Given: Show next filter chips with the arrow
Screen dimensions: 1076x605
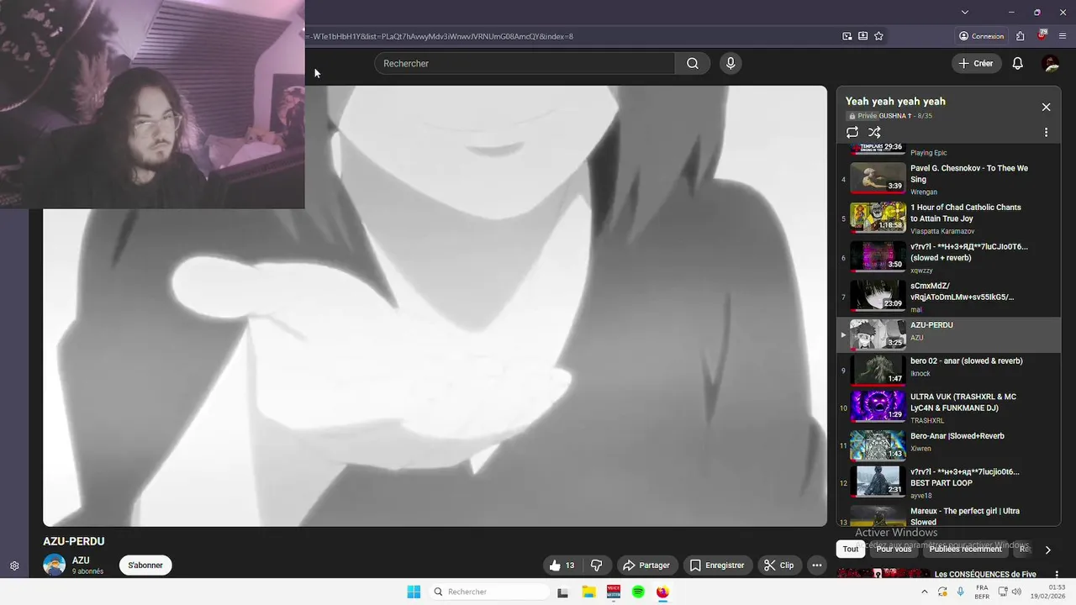Looking at the screenshot, I should [x=1047, y=550].
